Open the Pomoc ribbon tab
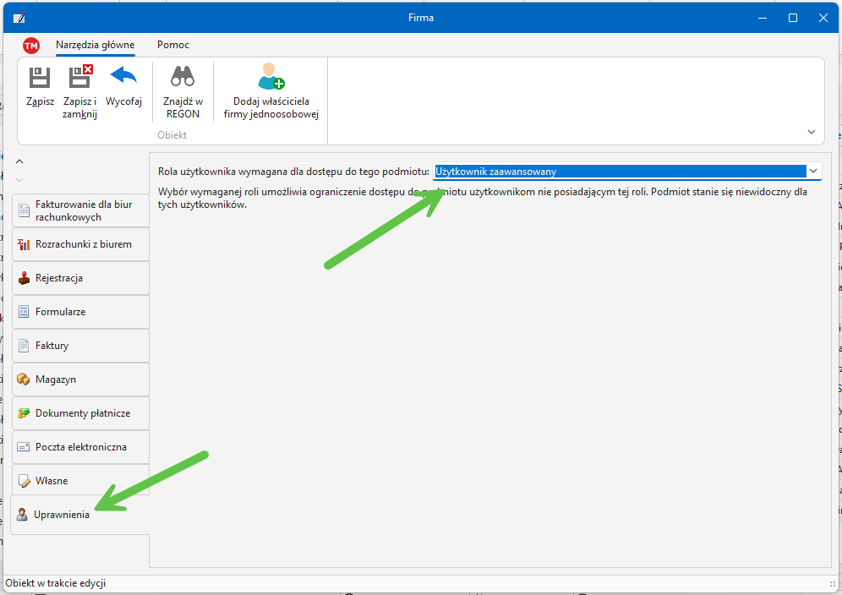Viewport: 842px width, 595px height. pos(173,45)
